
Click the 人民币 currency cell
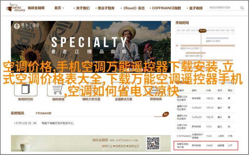(x=221, y=136)
